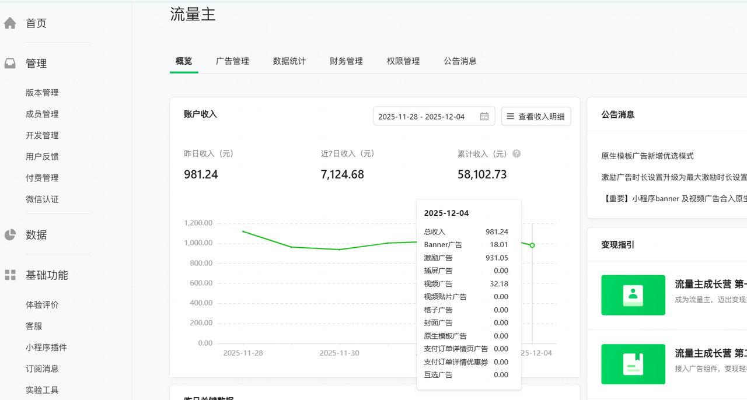Click the list icon on 查看收入明细 button
The image size is (747, 400).
[x=511, y=116]
